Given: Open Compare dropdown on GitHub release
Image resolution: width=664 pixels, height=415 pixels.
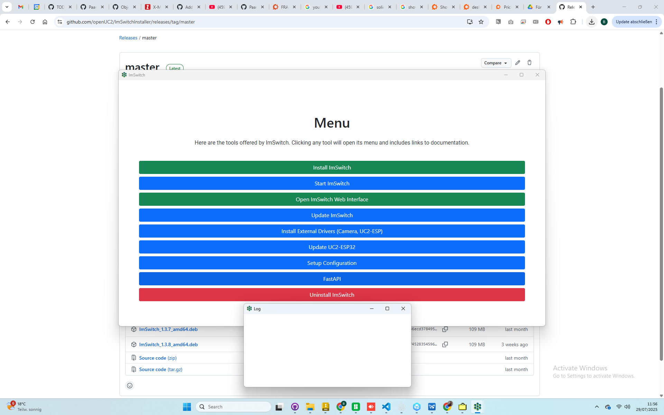Looking at the screenshot, I should tap(496, 63).
